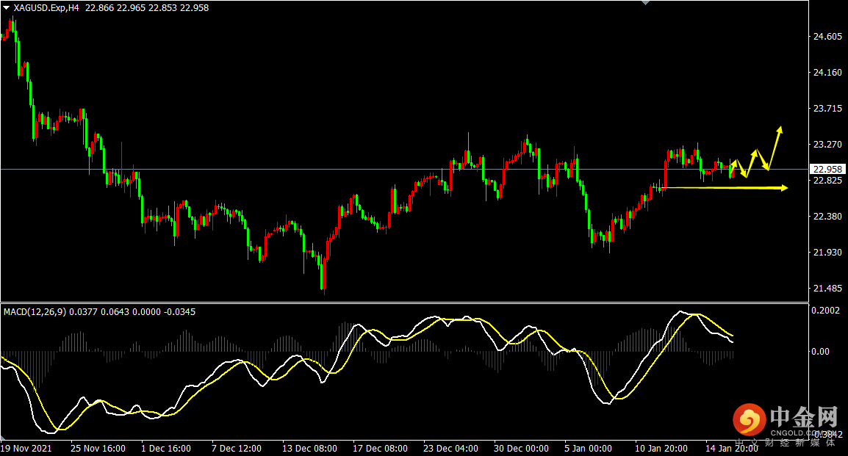The image size is (848, 456).
Task: Select the XAGUSD.Exp,H4 chart title text
Action: (46, 7)
